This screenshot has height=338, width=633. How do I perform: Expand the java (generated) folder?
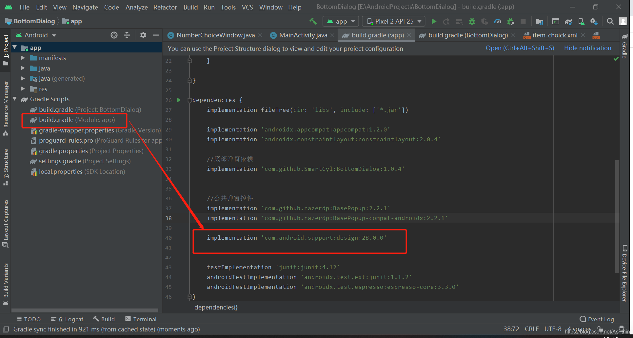(x=23, y=78)
